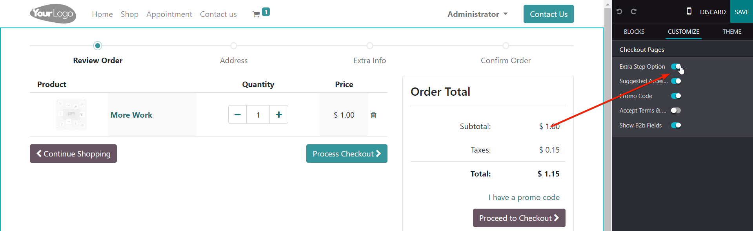Click the YourLogo site logo
The height and width of the screenshot is (231, 753).
pyautogui.click(x=53, y=14)
